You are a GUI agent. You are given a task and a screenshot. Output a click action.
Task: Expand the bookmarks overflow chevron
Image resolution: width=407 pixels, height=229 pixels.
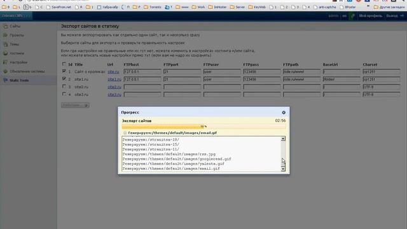coord(368,6)
